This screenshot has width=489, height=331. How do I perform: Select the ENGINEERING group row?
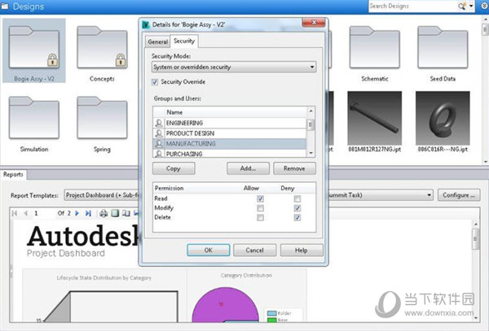coord(230,123)
